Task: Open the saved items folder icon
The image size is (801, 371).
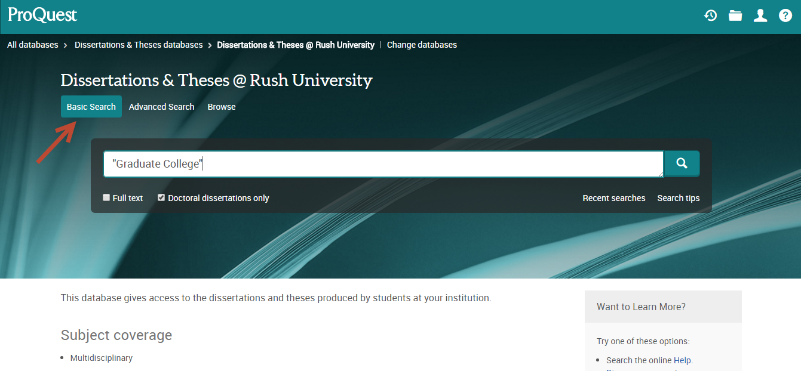Action: coord(735,16)
